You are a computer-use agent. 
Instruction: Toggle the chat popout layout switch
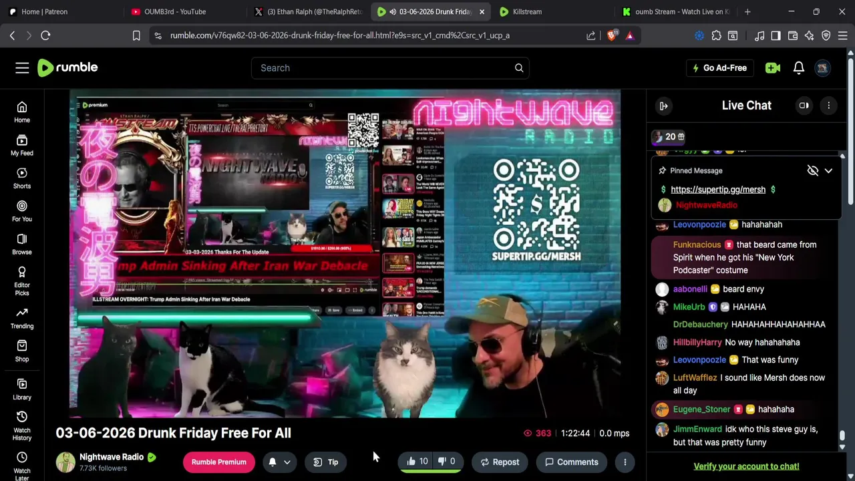(x=804, y=106)
